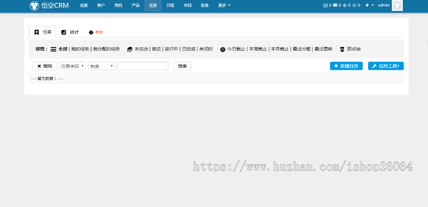Show tasks due 本周截止
428x207 pixels.
coord(258,49)
